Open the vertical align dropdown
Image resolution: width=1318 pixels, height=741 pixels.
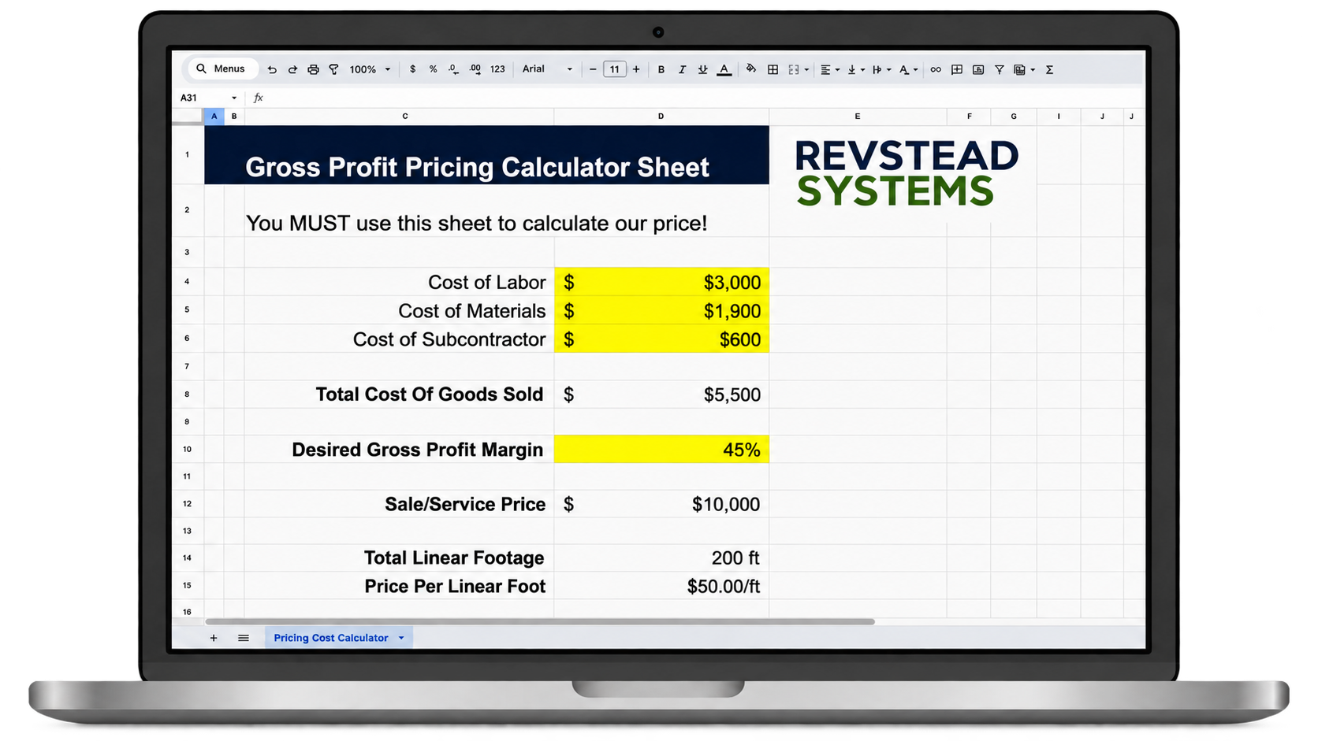pyautogui.click(x=855, y=69)
